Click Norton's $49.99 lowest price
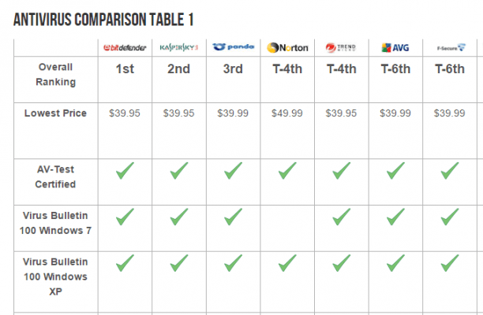483x315 pixels. click(x=287, y=113)
